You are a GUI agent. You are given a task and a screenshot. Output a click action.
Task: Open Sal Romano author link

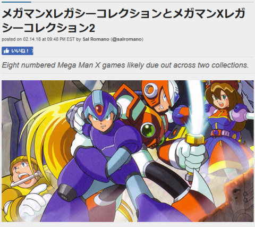[96, 39]
